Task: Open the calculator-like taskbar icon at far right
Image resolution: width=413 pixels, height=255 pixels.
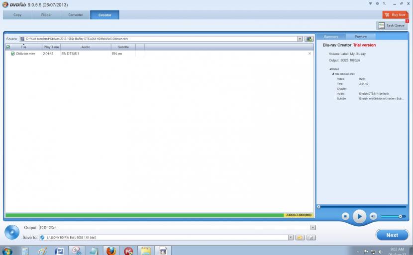Action: click(163, 251)
